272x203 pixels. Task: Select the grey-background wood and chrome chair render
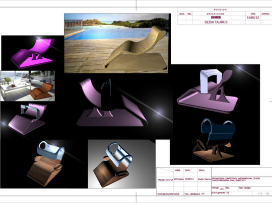click(x=122, y=164)
